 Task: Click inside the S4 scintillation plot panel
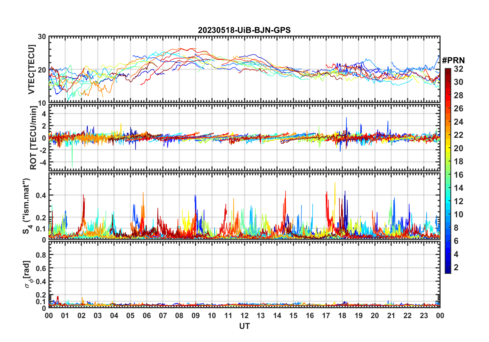tap(244, 206)
